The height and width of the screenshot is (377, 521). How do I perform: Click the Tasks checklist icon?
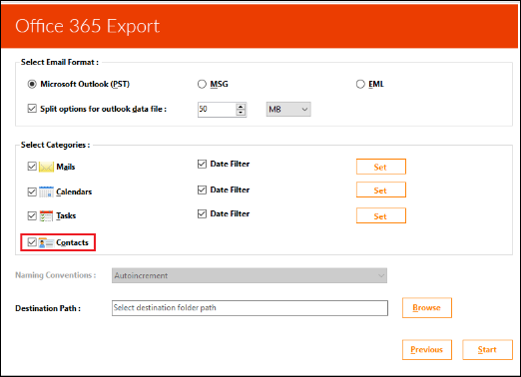(x=46, y=215)
